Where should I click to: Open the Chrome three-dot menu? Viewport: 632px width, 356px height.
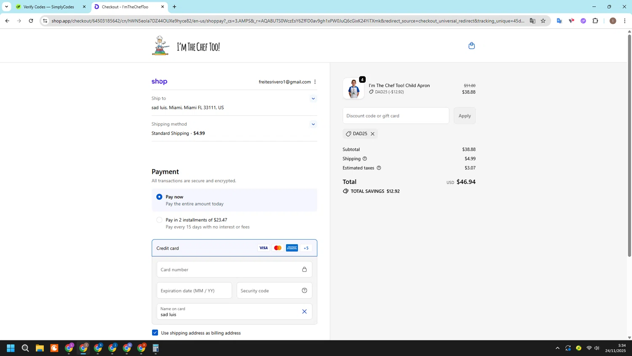click(x=625, y=21)
